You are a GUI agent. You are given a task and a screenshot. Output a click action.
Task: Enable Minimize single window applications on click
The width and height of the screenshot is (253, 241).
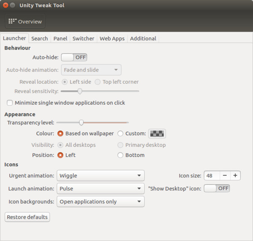[66, 103]
